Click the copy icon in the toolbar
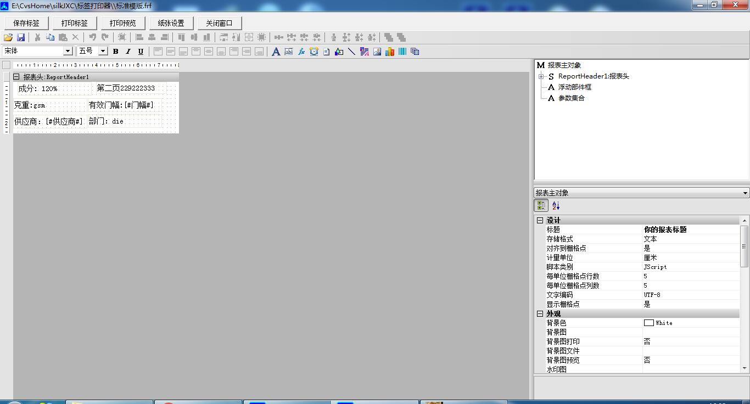 (x=50, y=37)
